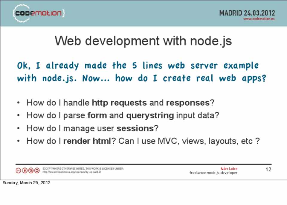The height and width of the screenshot is (205, 287).
Task: Click the bold 'render html' text
Action: pyautogui.click(x=87, y=141)
